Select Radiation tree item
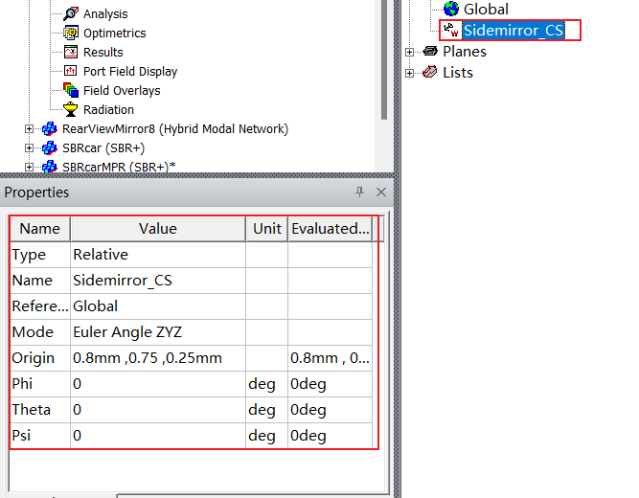 coord(108,109)
